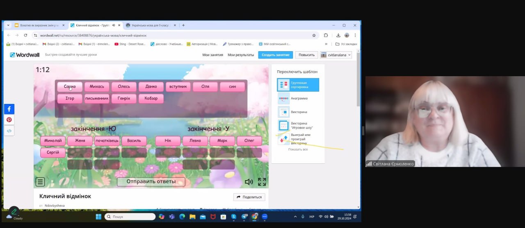
Task: Open Ndovbysheva author link
Action: click(x=54, y=205)
